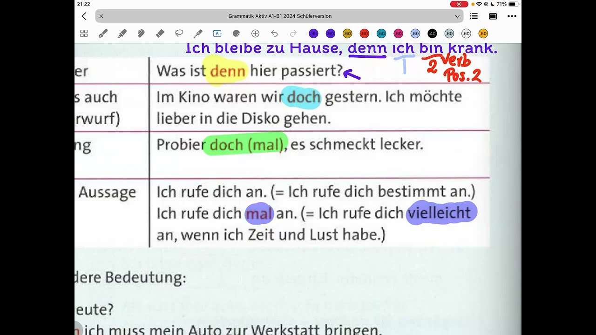Open the Grammatik Aktiv A1-B1 2024 Schülerversion tab
The height and width of the screenshot is (335, 596).
[279, 16]
